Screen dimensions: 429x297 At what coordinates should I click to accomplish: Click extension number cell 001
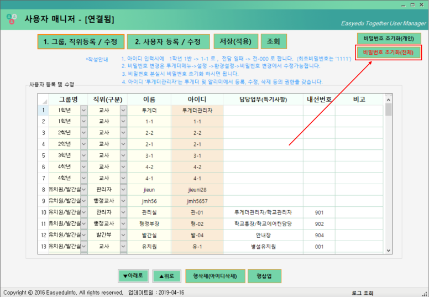319,246
